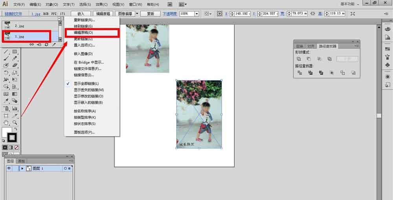This screenshot has height=200, width=393.
Task: Click Merge pathfinder icon
Action: pos(321,73)
